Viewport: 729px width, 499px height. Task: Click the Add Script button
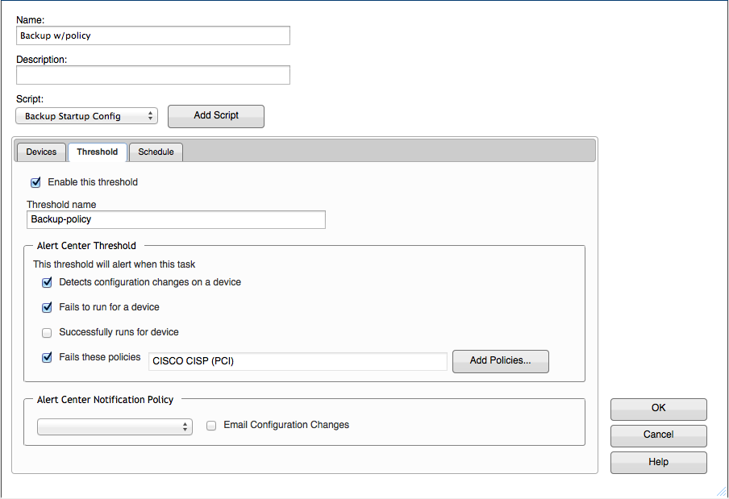click(x=216, y=116)
